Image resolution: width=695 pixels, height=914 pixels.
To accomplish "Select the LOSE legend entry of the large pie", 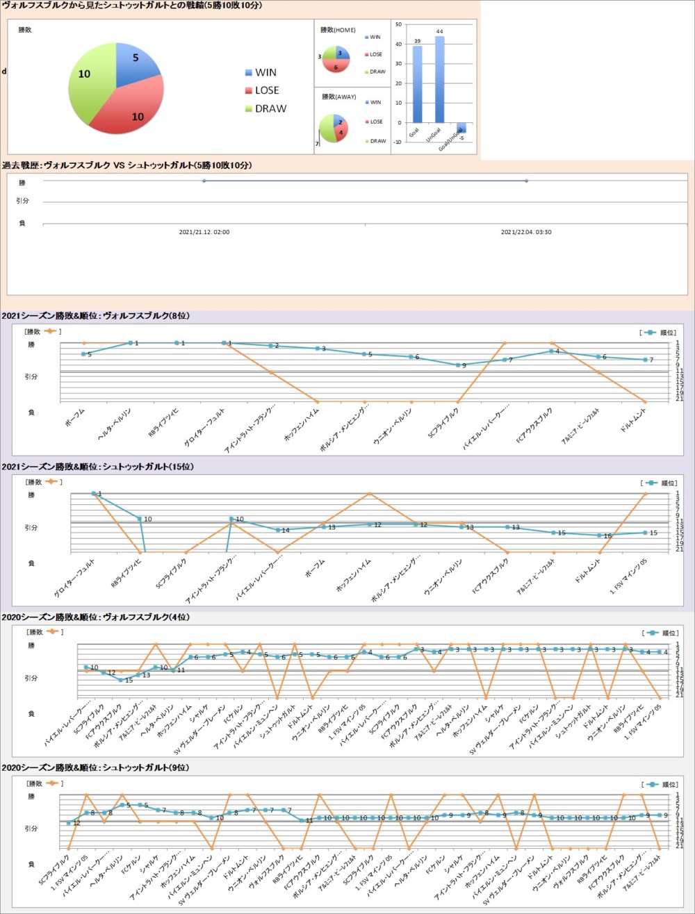I will (262, 90).
